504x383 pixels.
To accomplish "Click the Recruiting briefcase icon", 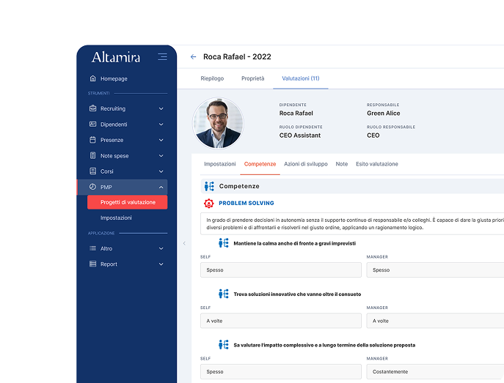I will click(92, 108).
